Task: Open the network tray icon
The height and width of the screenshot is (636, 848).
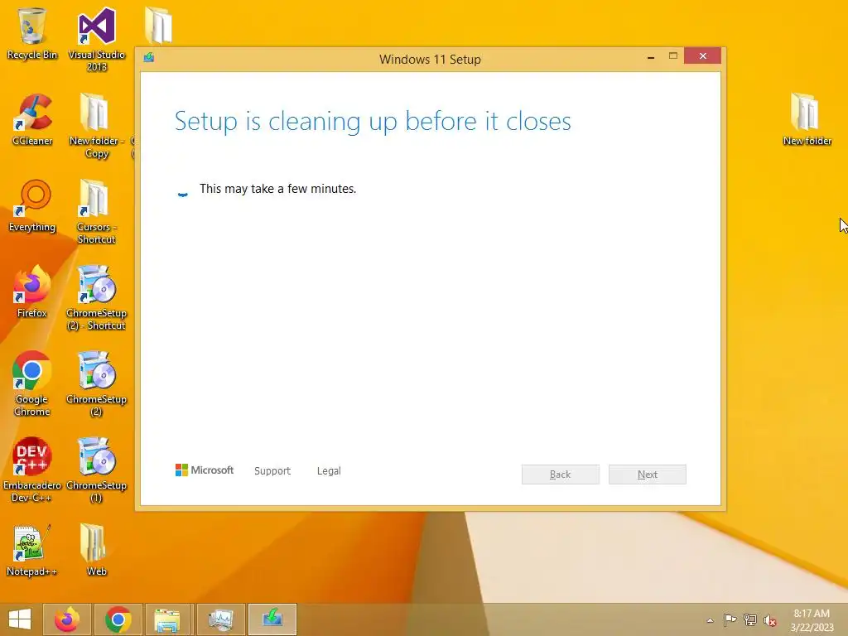Action: click(x=750, y=620)
